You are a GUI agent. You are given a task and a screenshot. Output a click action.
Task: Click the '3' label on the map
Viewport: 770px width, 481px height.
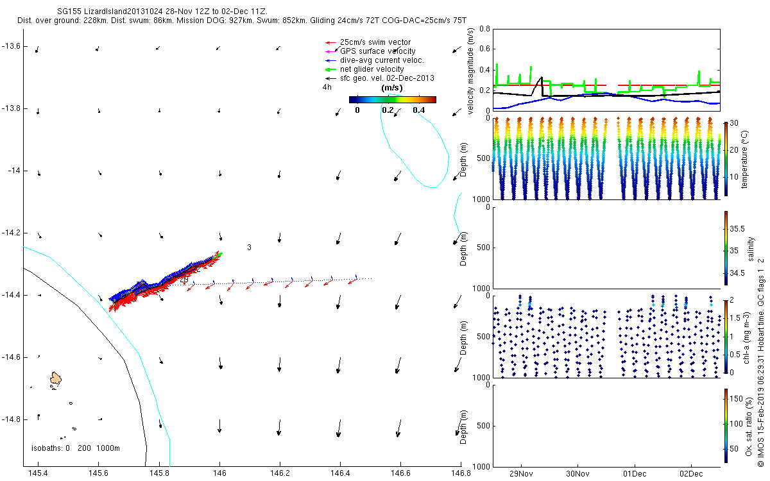point(249,247)
